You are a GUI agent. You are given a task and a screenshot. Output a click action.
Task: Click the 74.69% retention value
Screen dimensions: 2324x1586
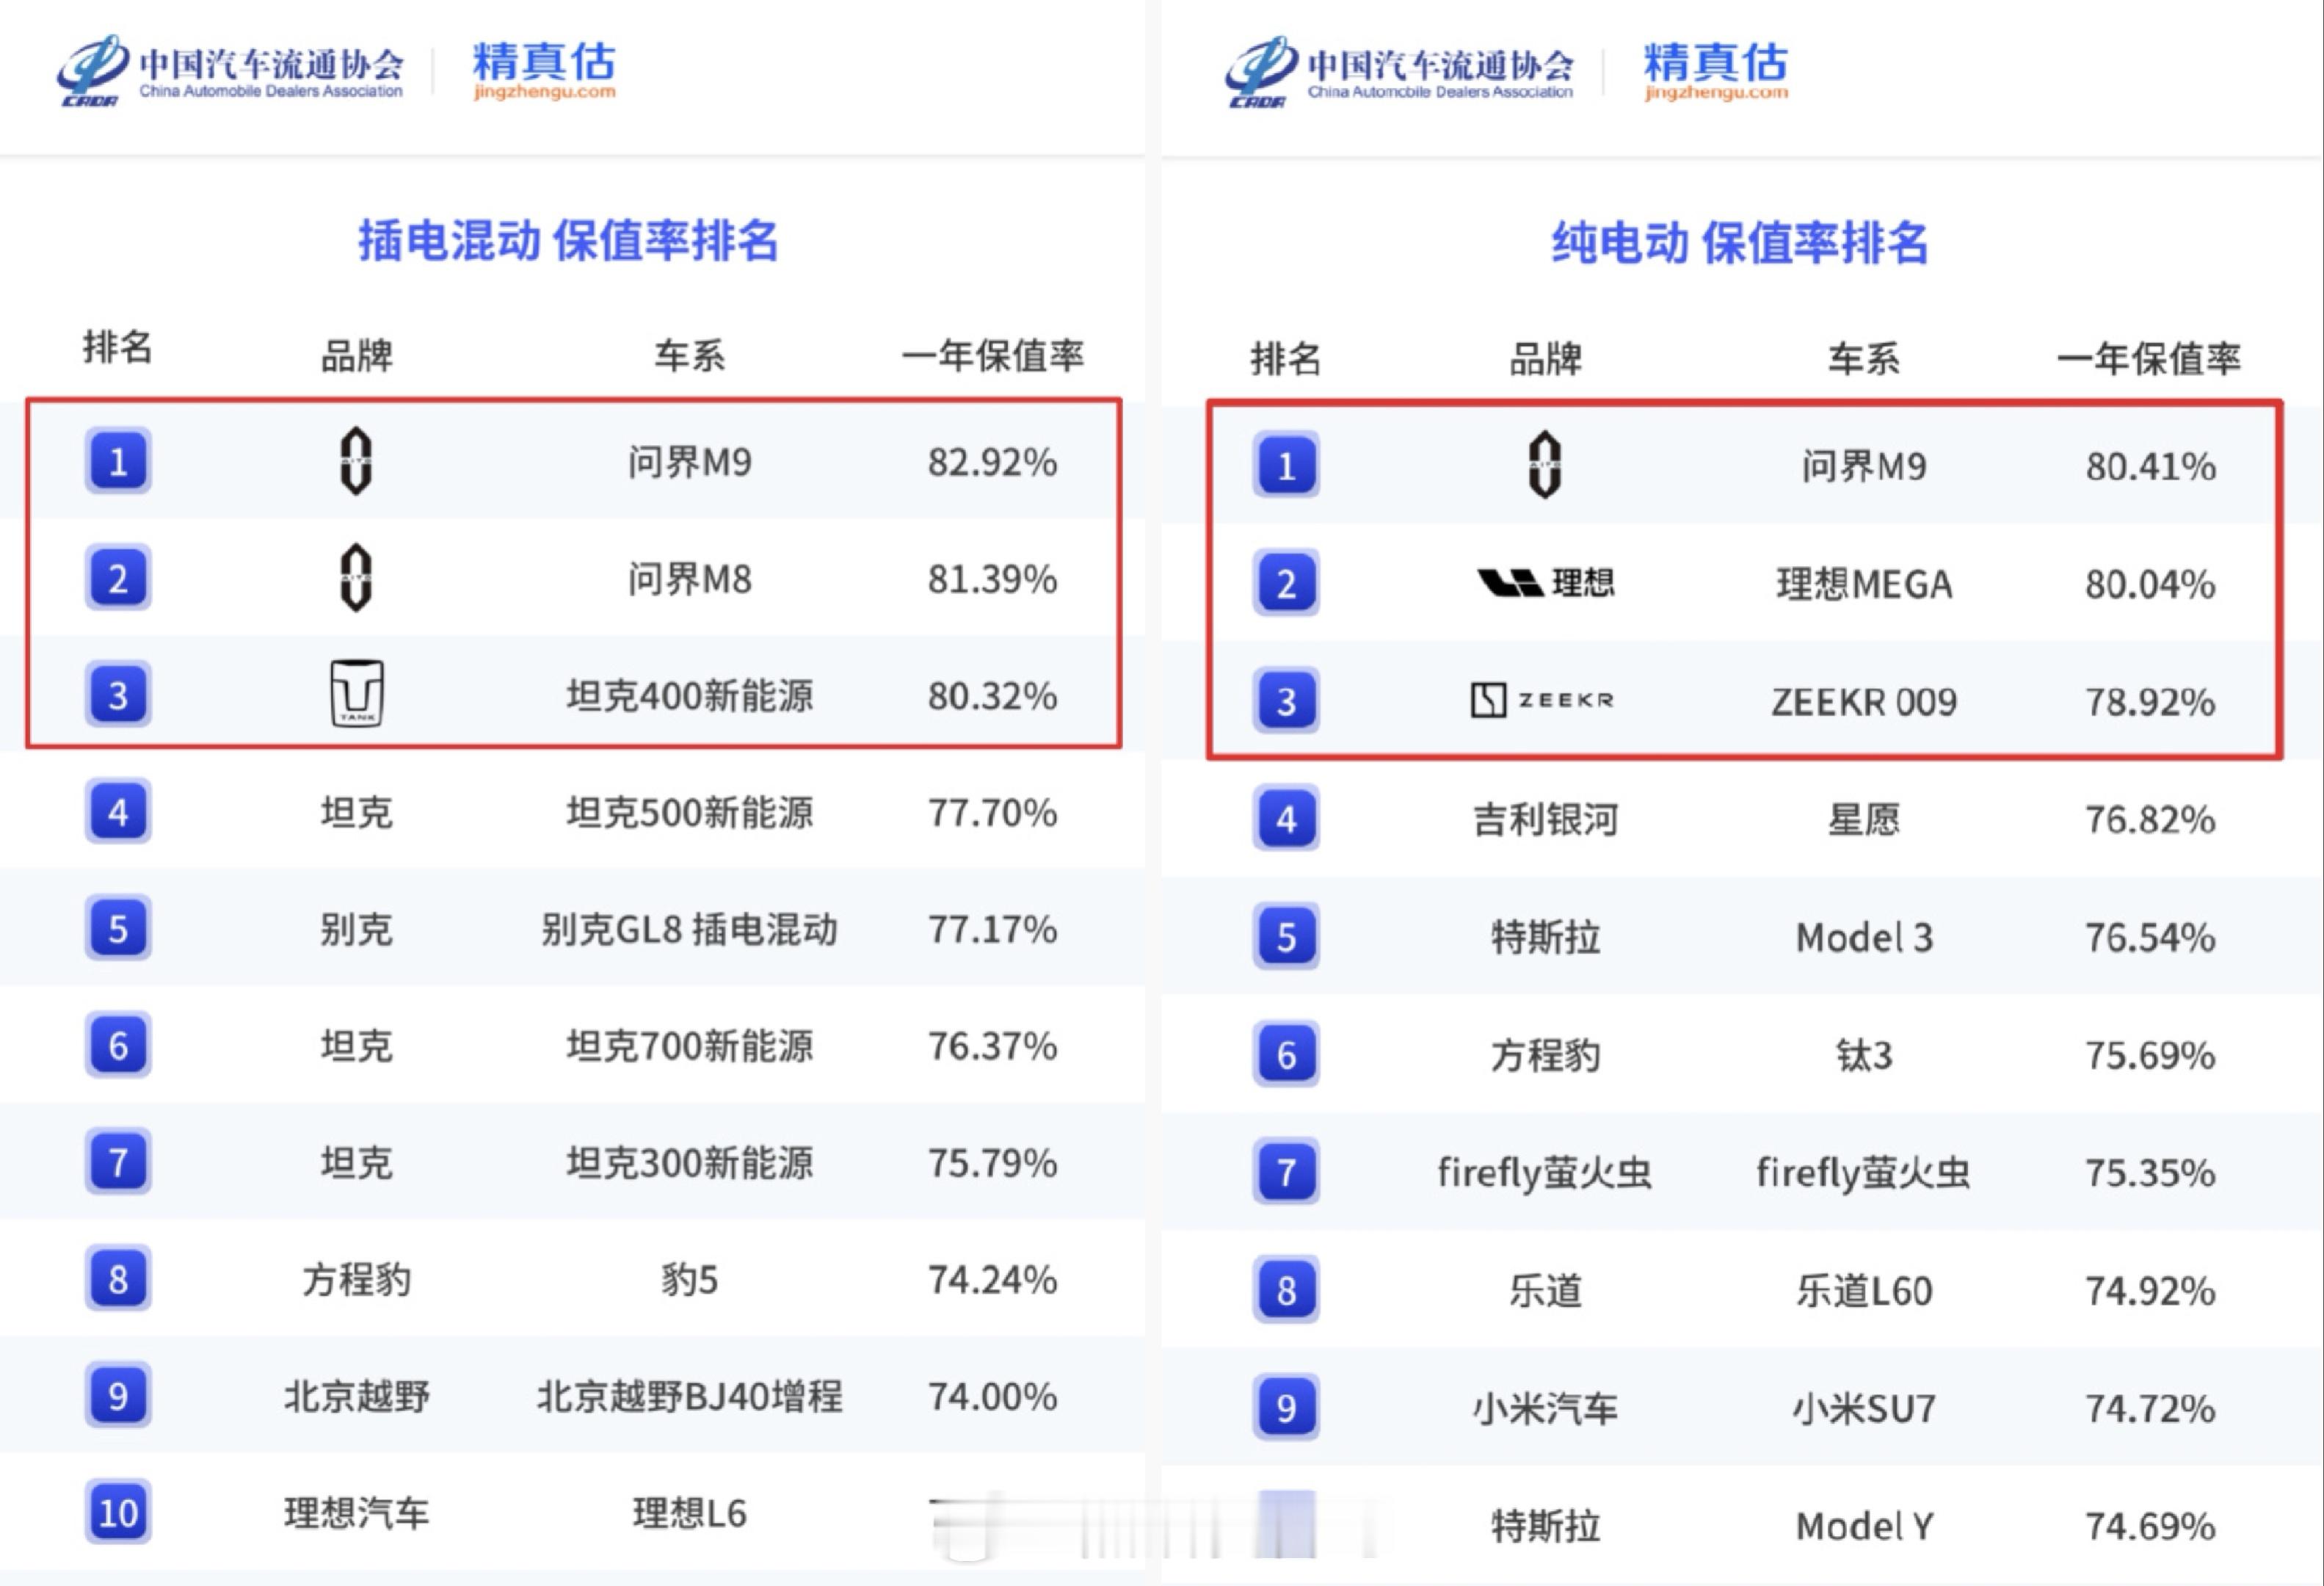[x=2151, y=1526]
